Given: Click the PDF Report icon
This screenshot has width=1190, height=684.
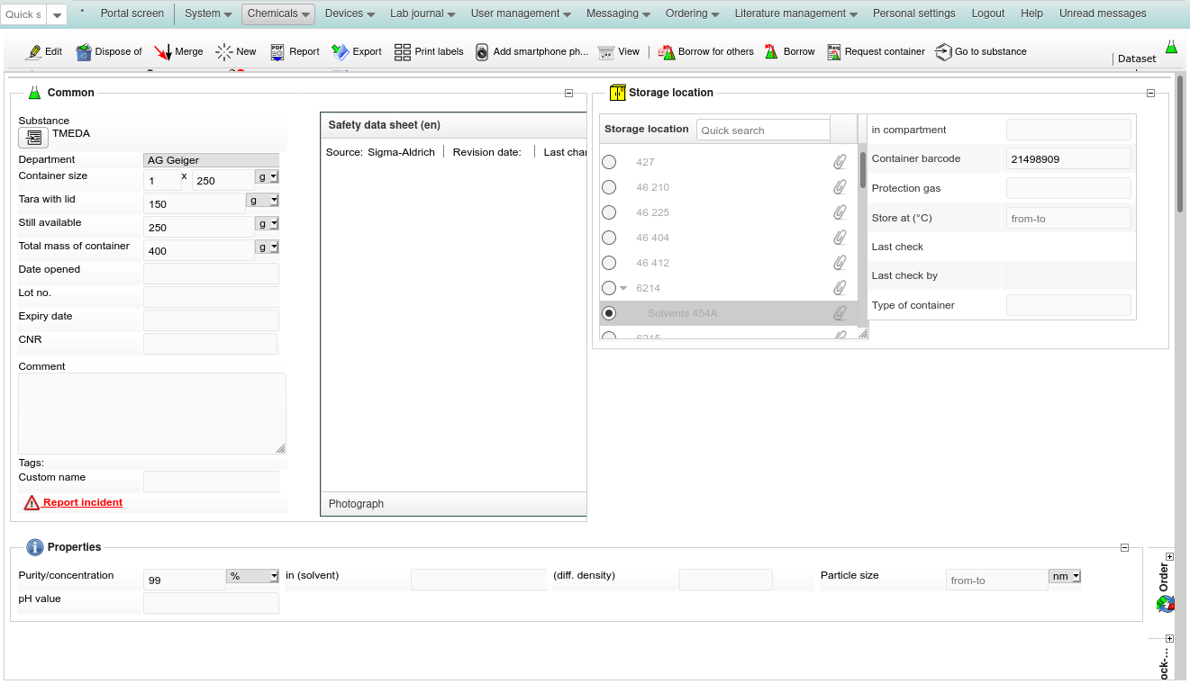Looking at the screenshot, I should [277, 52].
